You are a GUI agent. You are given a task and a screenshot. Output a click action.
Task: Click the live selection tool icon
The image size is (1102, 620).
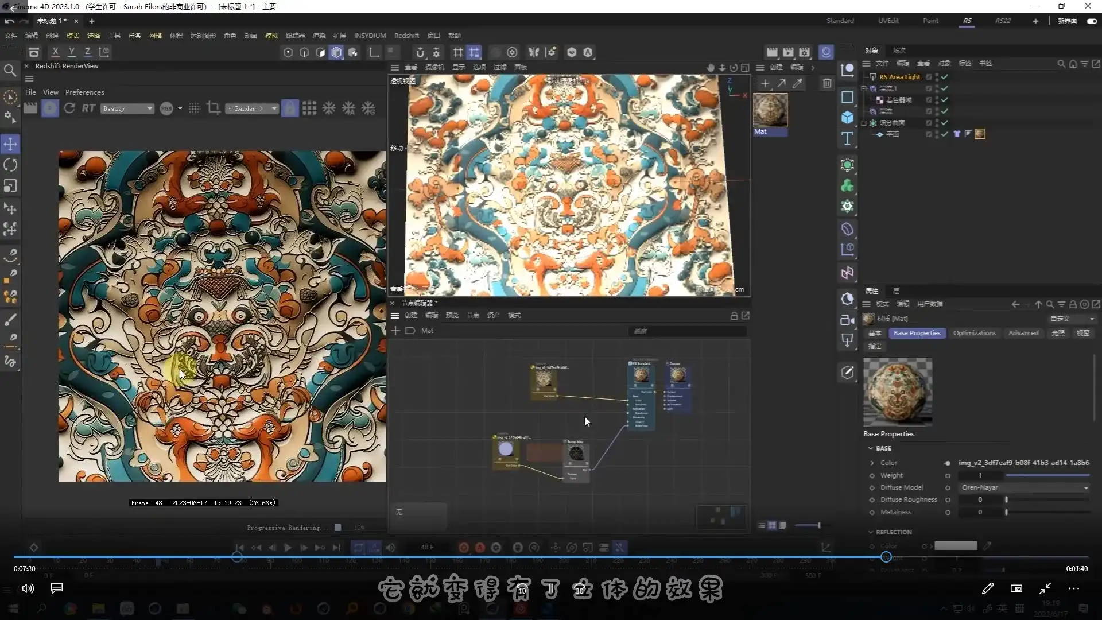point(10,98)
